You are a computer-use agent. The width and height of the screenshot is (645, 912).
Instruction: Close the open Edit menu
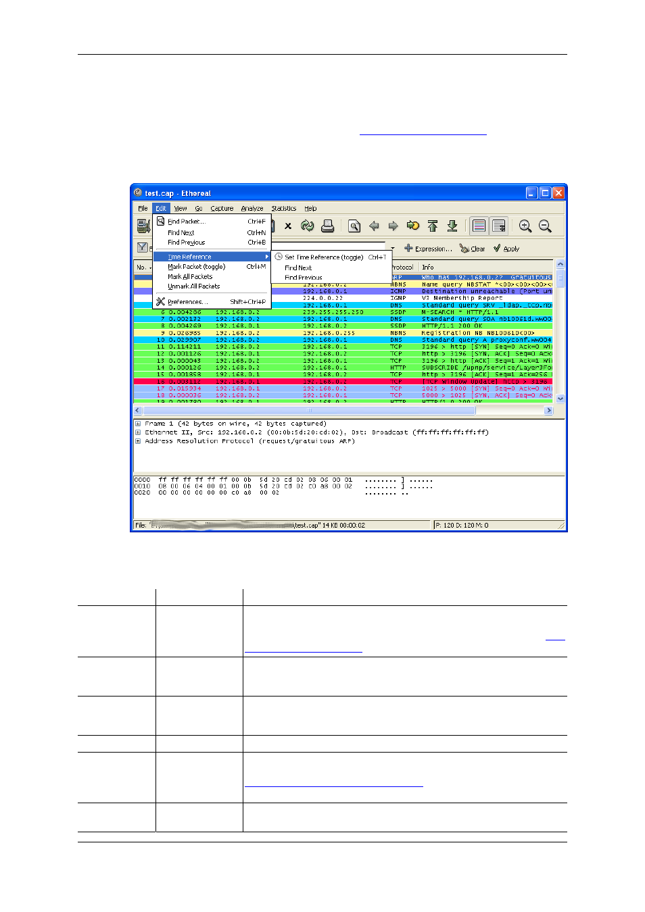160,208
